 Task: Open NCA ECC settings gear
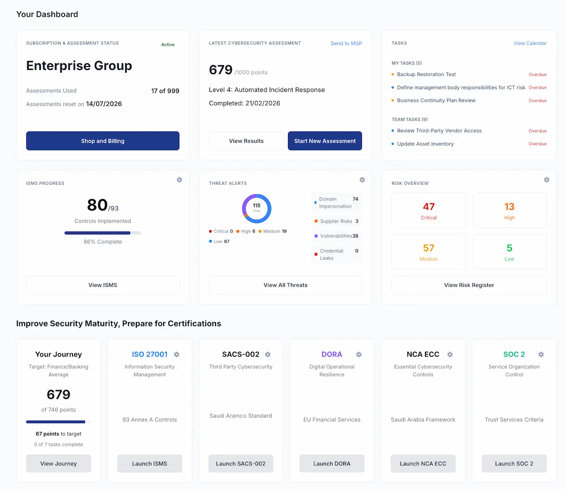[449, 354]
